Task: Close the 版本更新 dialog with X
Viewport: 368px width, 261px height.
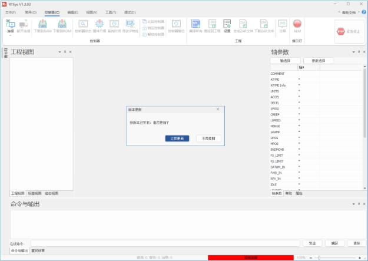Action: point(218,109)
